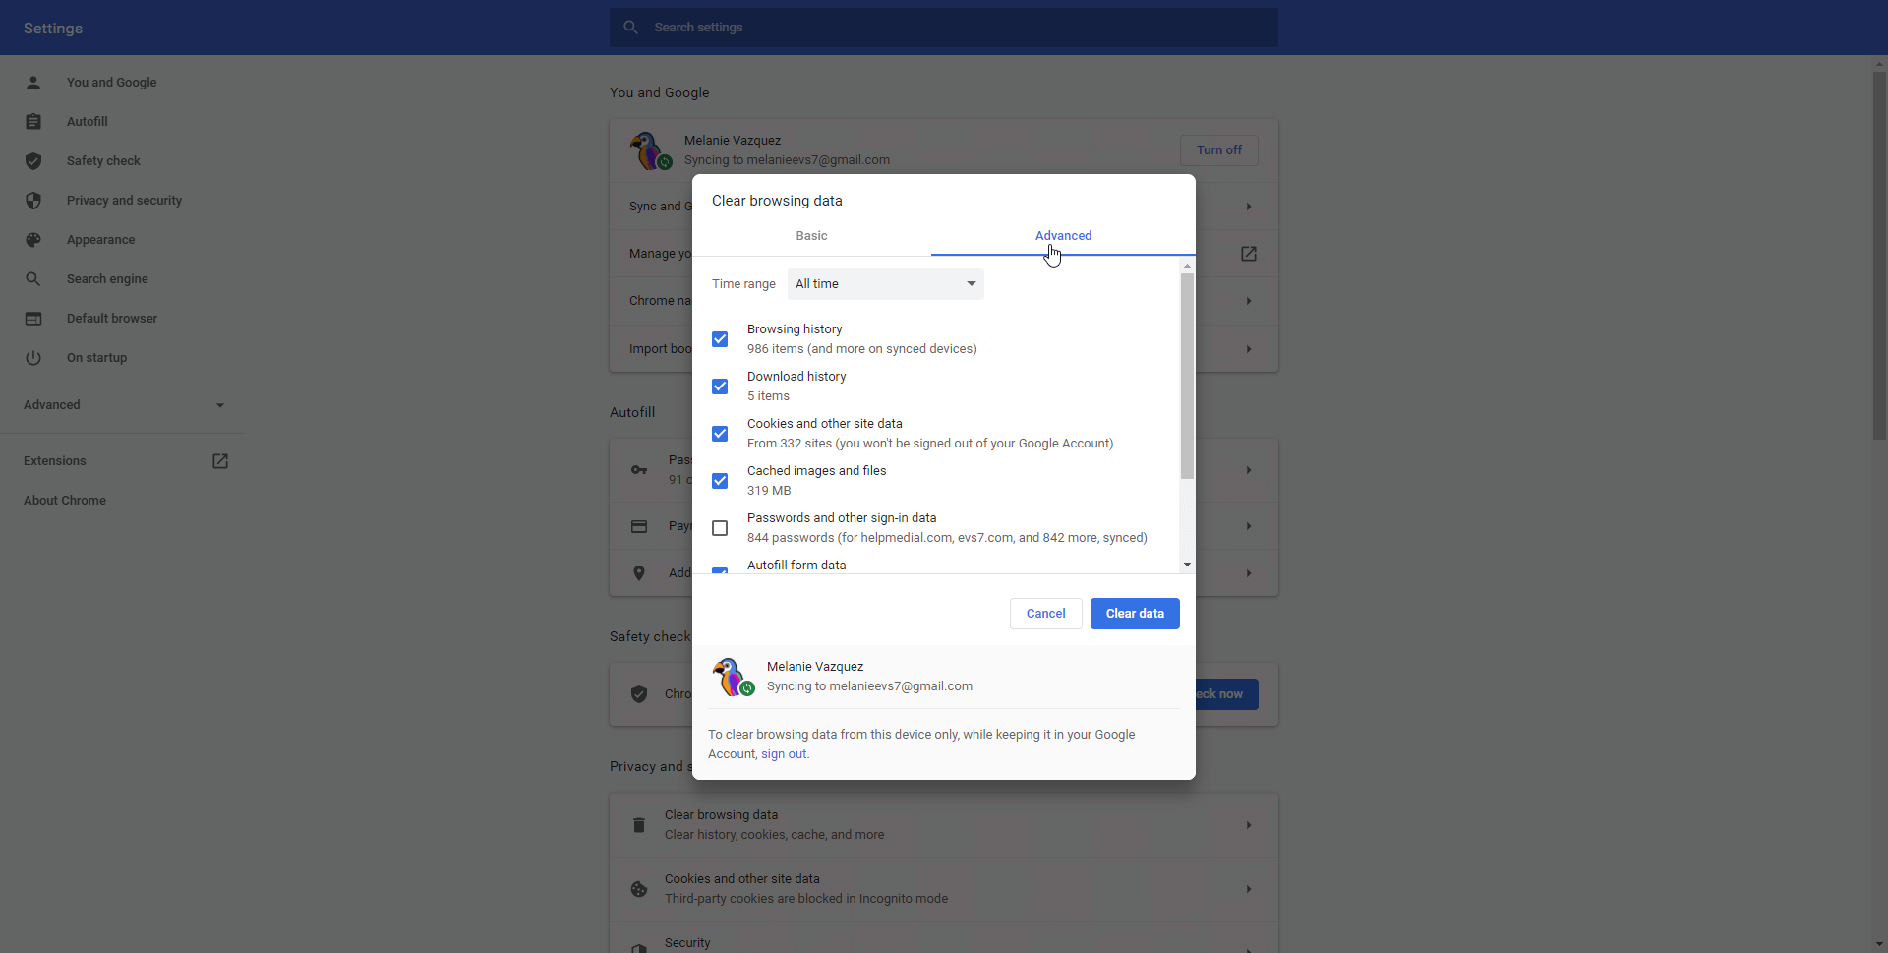Click the open-in-new icon on the Manage account row

pos(1249,254)
